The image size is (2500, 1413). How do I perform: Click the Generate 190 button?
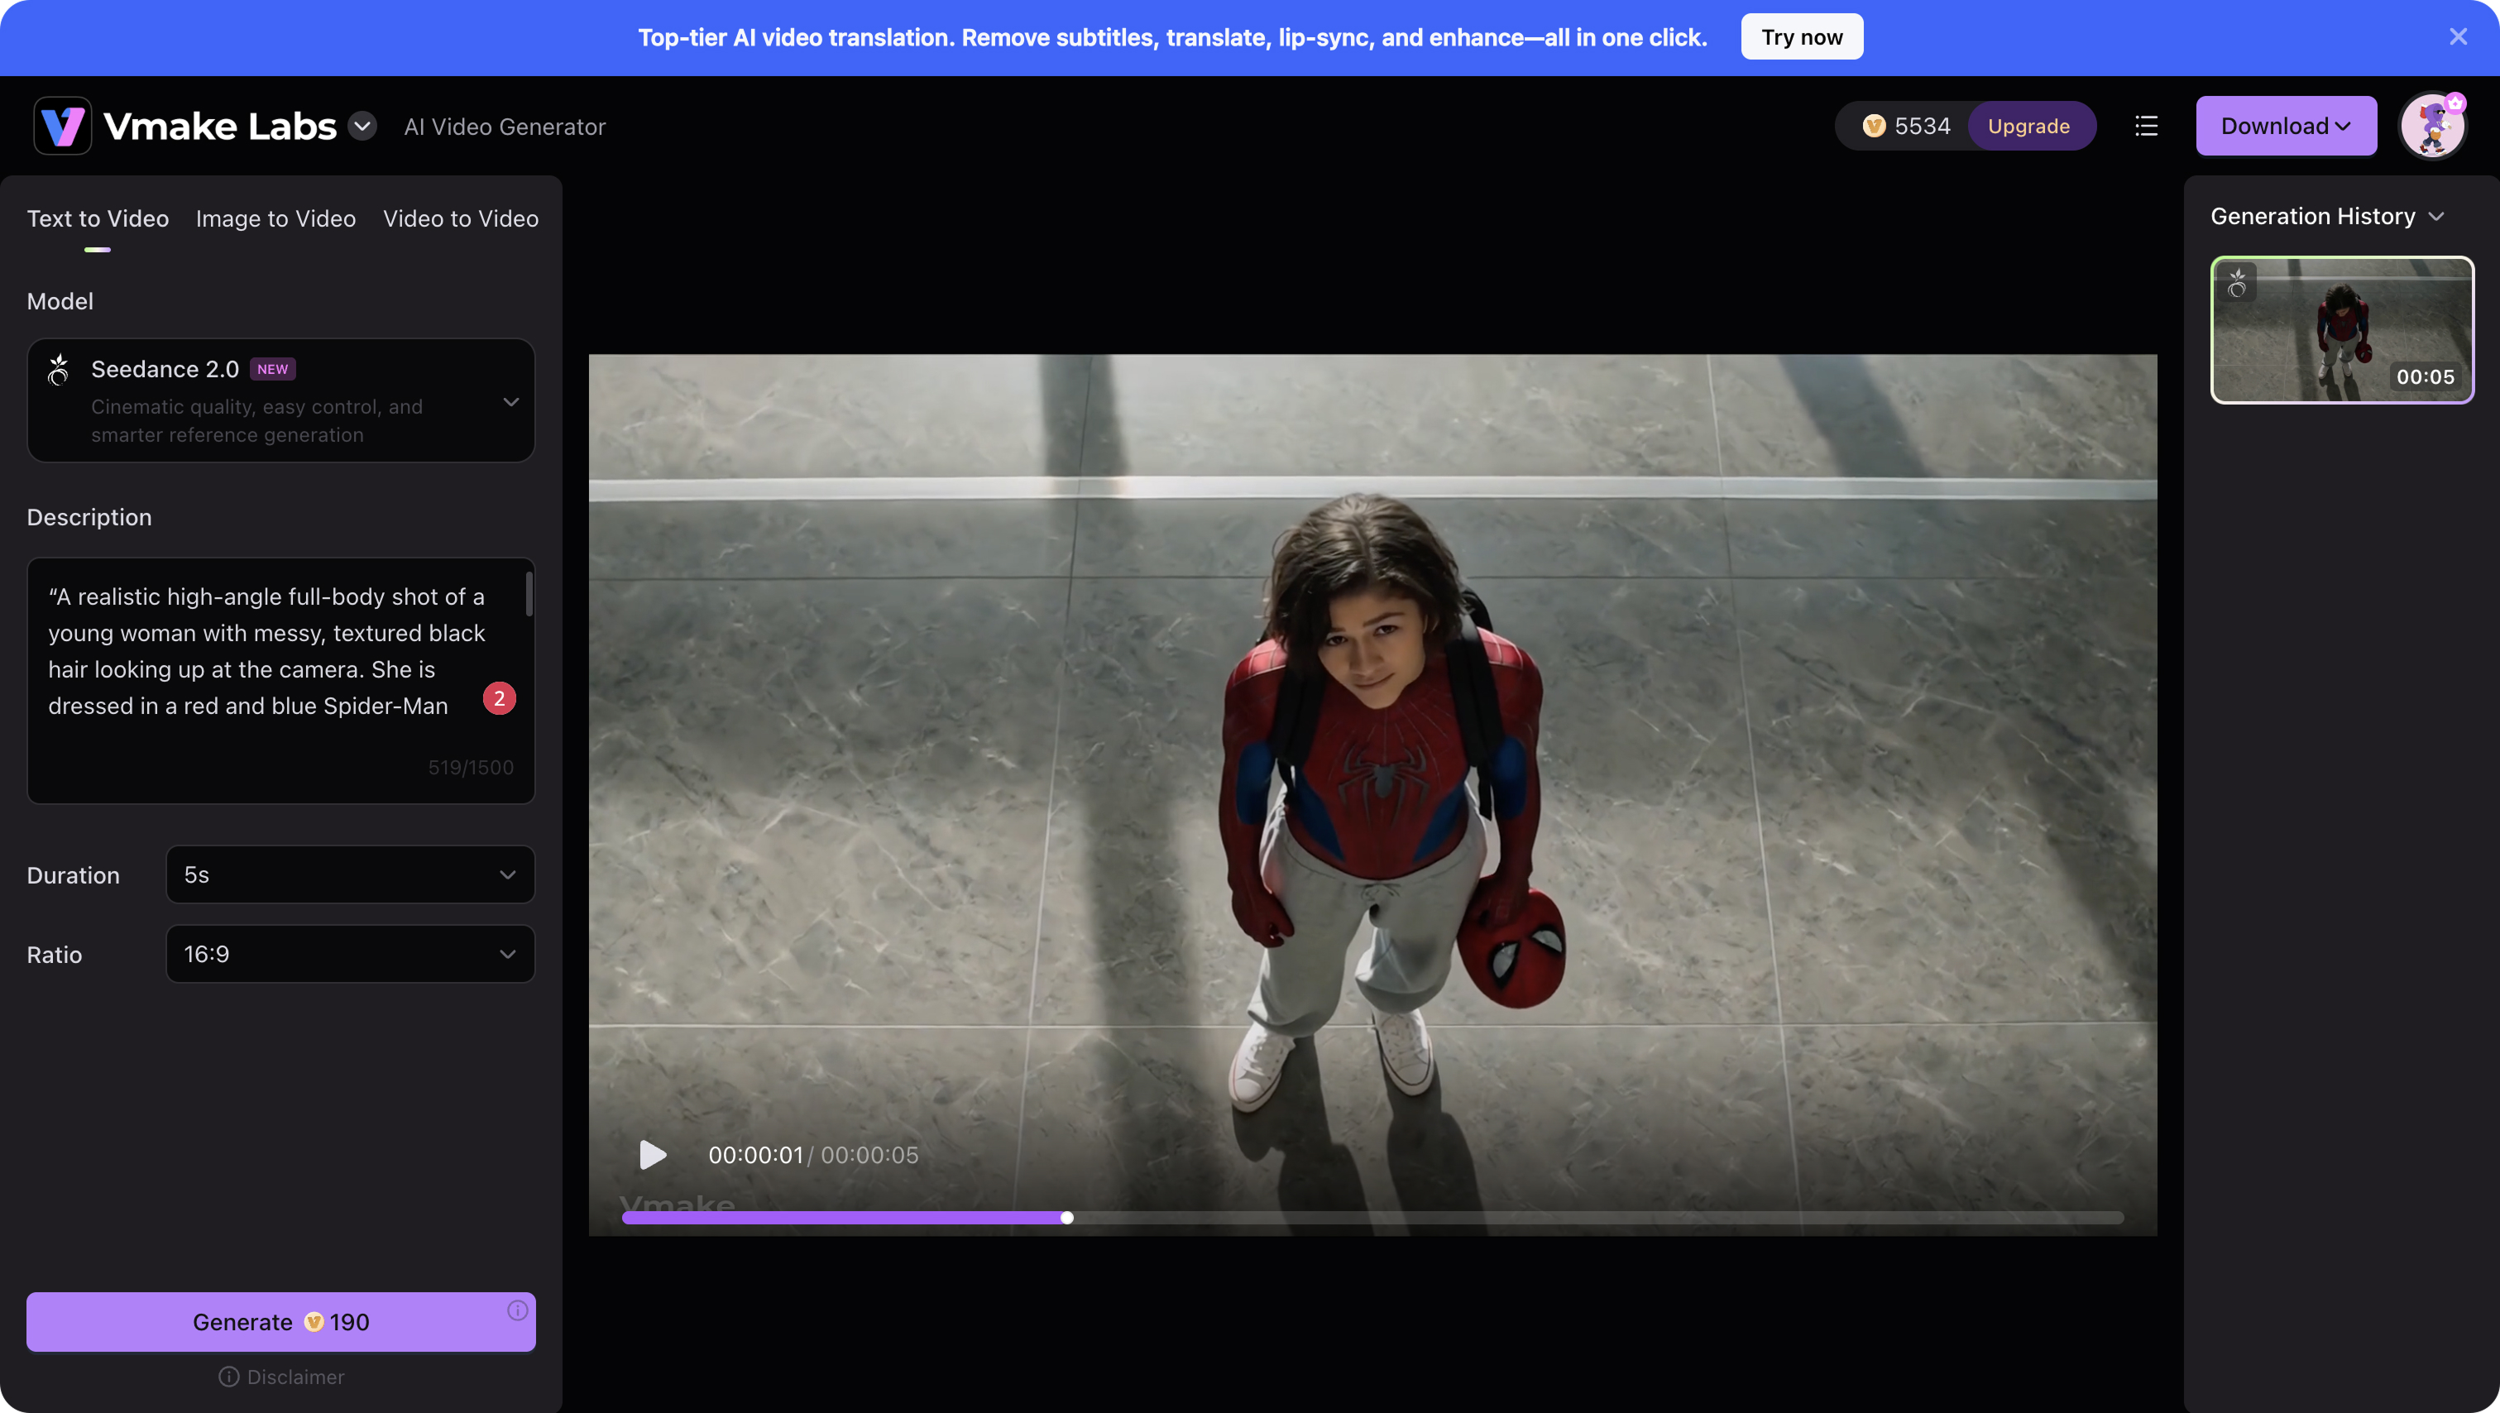point(281,1323)
